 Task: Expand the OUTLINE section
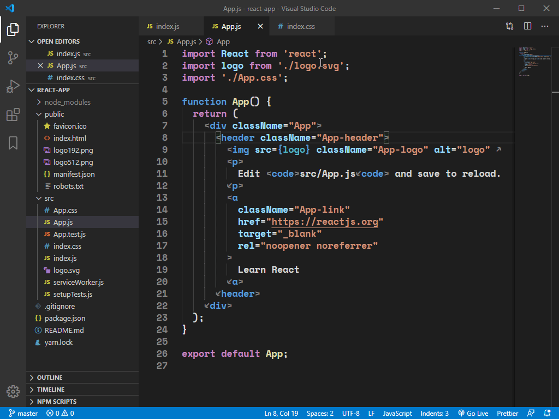click(49, 378)
